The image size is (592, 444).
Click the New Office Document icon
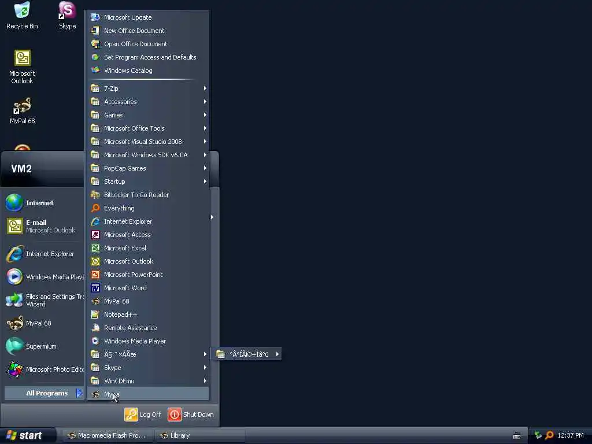point(95,31)
